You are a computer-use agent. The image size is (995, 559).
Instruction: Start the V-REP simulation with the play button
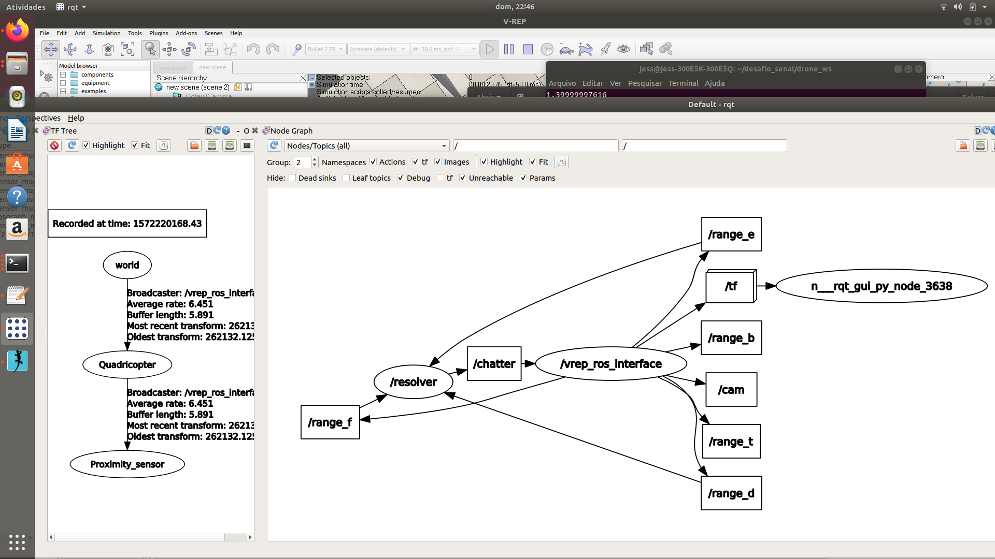pos(489,49)
